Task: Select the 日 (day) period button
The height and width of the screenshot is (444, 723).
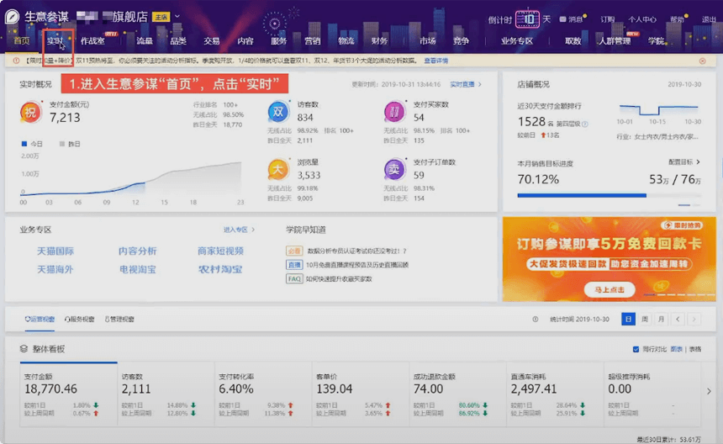Action: [628, 320]
